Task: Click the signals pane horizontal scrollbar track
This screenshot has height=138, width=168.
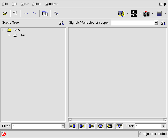Action: coord(117,120)
